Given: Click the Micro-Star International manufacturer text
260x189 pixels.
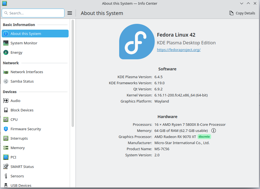Looking at the screenshot, I should [182, 143].
